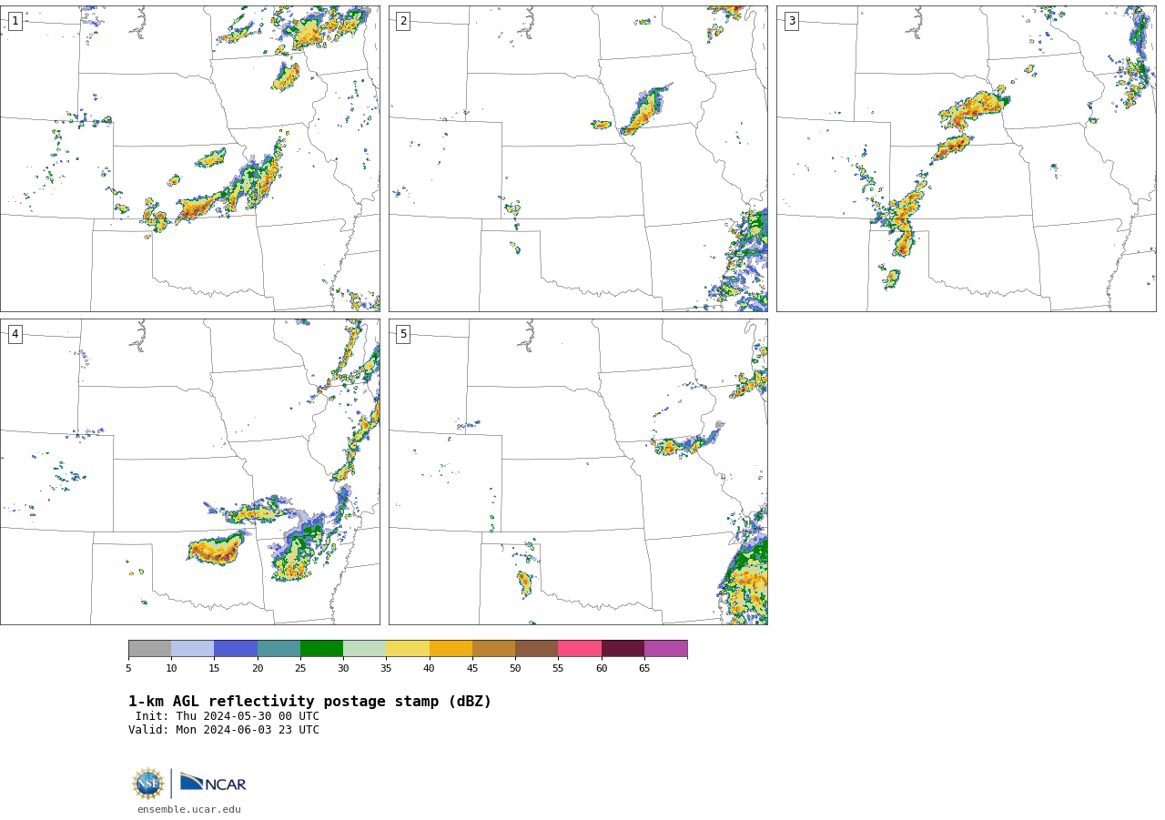Click the teal 20-25 dBZ swatch
Viewport: 1165px width, 820px height.
tap(279, 649)
